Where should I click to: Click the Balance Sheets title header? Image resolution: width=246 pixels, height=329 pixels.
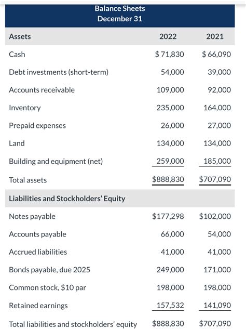click(x=120, y=9)
